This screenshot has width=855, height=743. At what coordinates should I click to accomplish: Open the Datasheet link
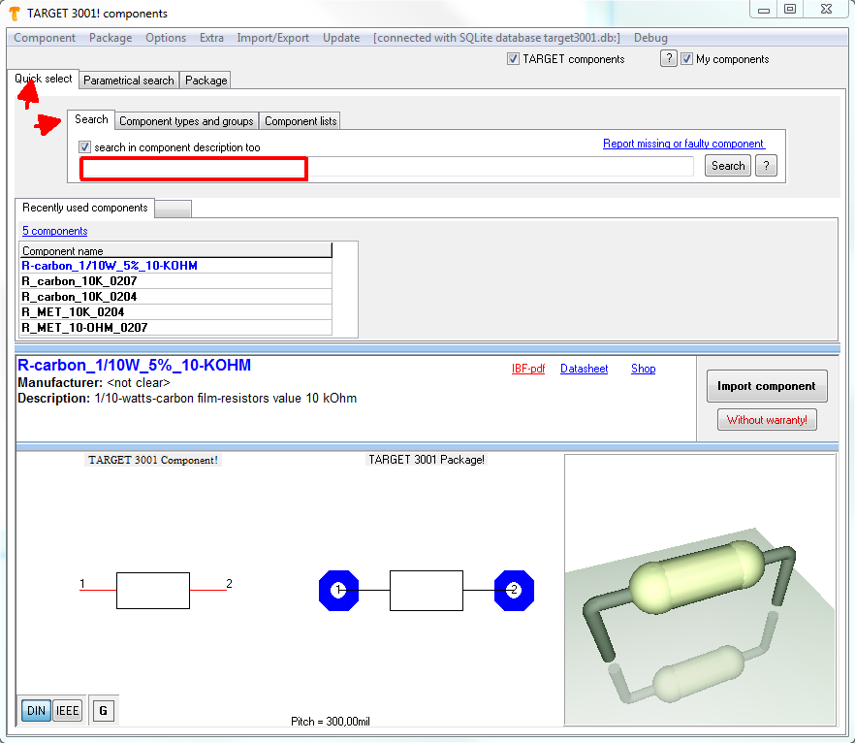[584, 369]
